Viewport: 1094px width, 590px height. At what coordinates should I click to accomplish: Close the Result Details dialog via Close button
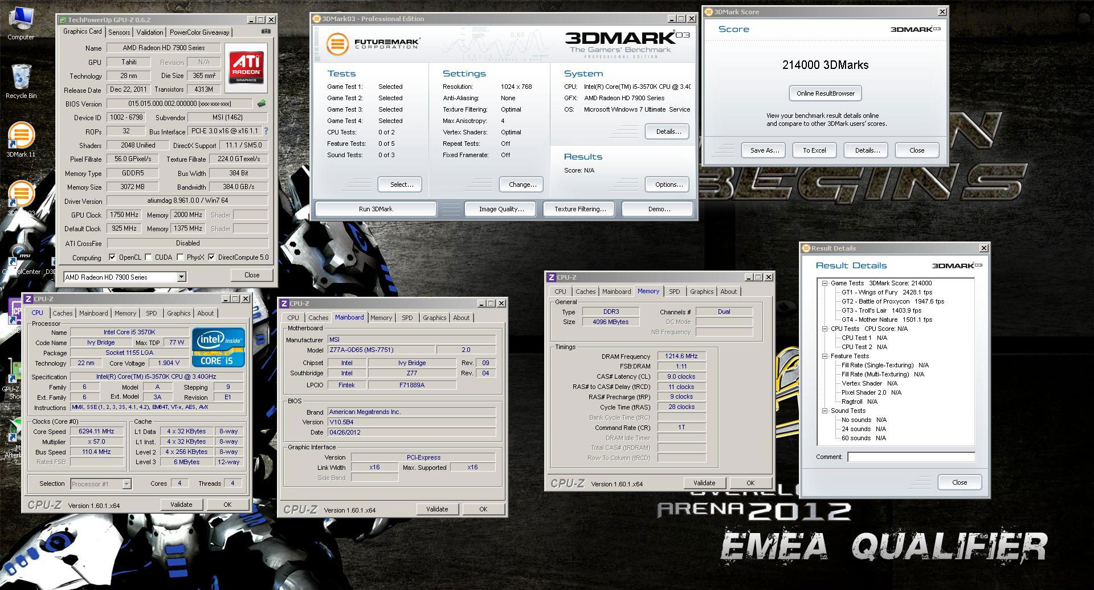(959, 482)
